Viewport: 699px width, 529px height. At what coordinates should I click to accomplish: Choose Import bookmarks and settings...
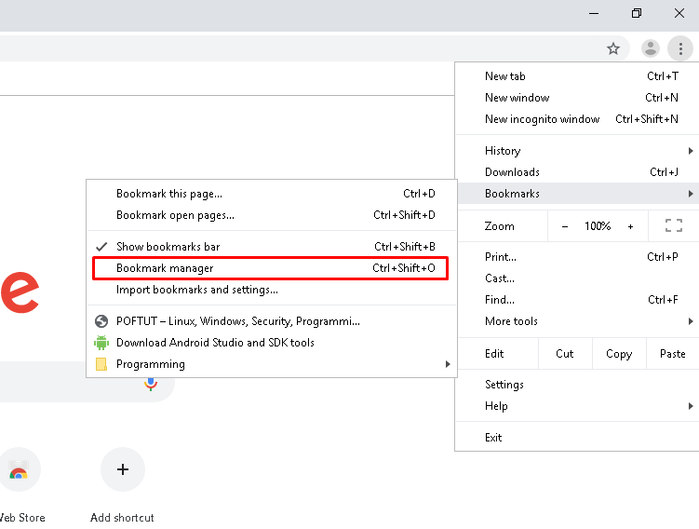(x=272, y=290)
